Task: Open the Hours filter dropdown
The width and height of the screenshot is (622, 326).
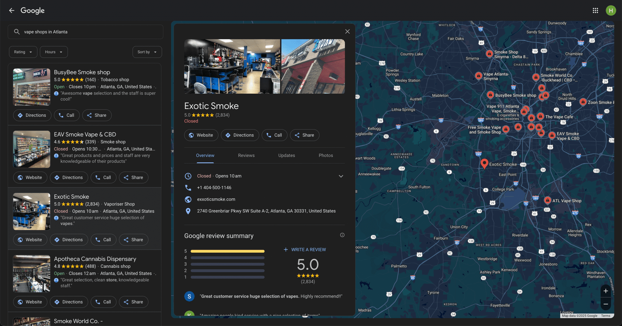Action: point(54,52)
